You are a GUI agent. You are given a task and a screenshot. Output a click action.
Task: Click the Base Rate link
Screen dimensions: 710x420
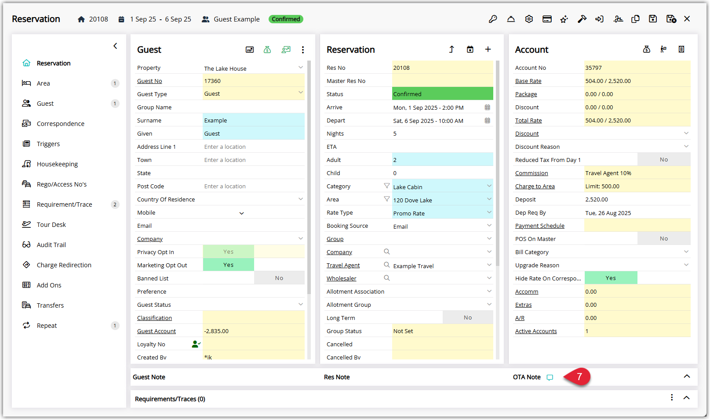[x=528, y=81]
